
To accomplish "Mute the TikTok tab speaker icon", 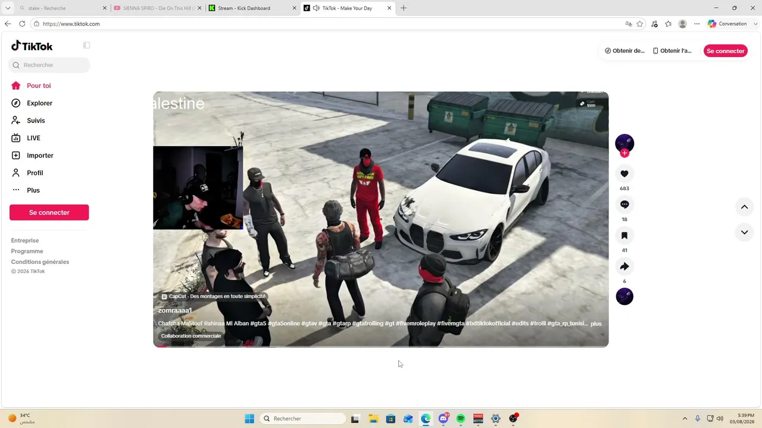I will [316, 8].
